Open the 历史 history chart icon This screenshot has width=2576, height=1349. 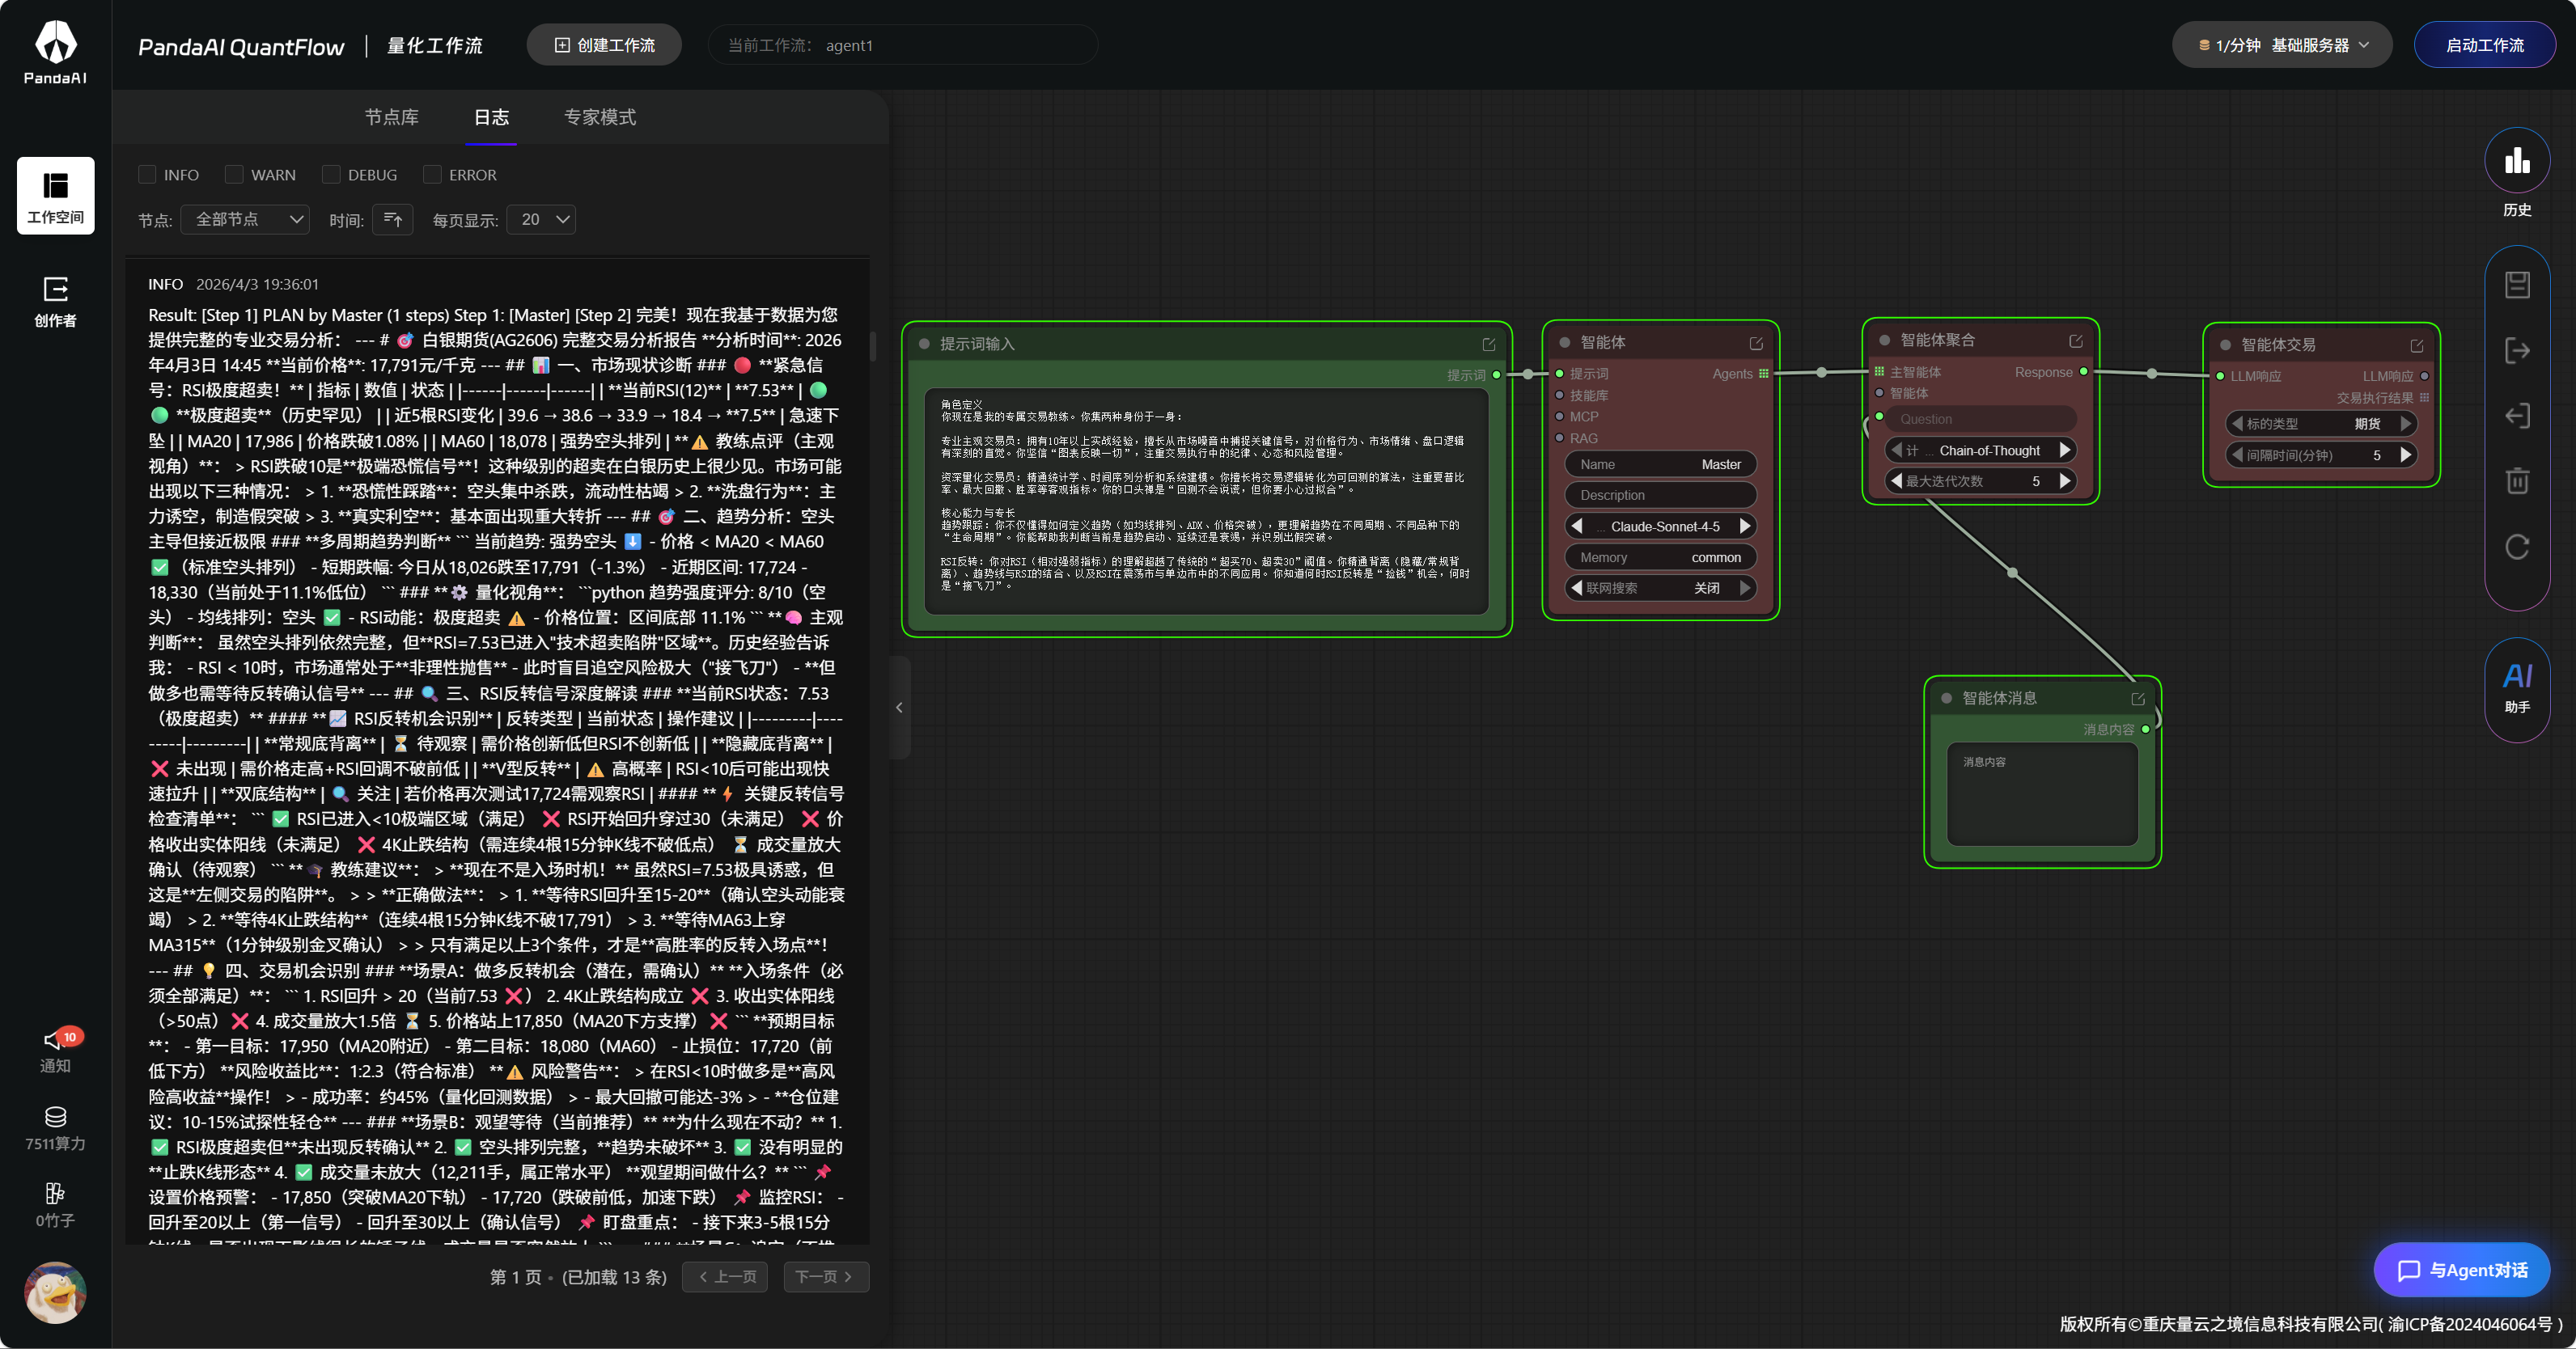2516,162
